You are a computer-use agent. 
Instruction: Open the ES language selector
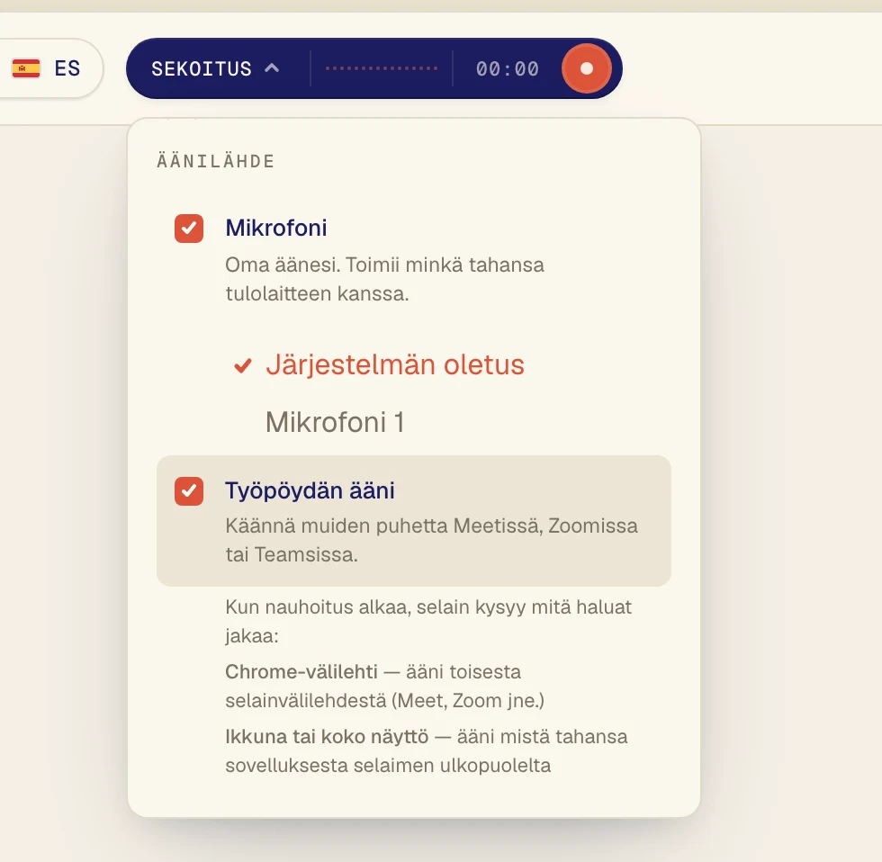48,68
